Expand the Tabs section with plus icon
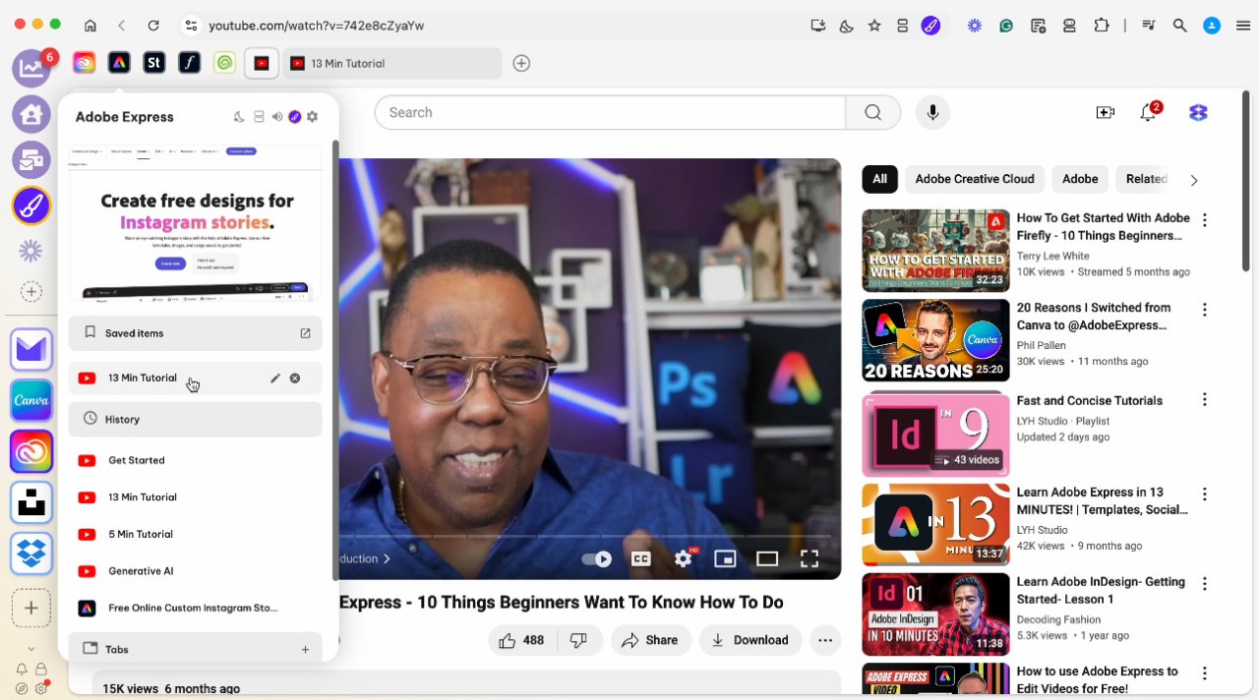Image resolution: width=1259 pixels, height=700 pixels. click(x=305, y=650)
